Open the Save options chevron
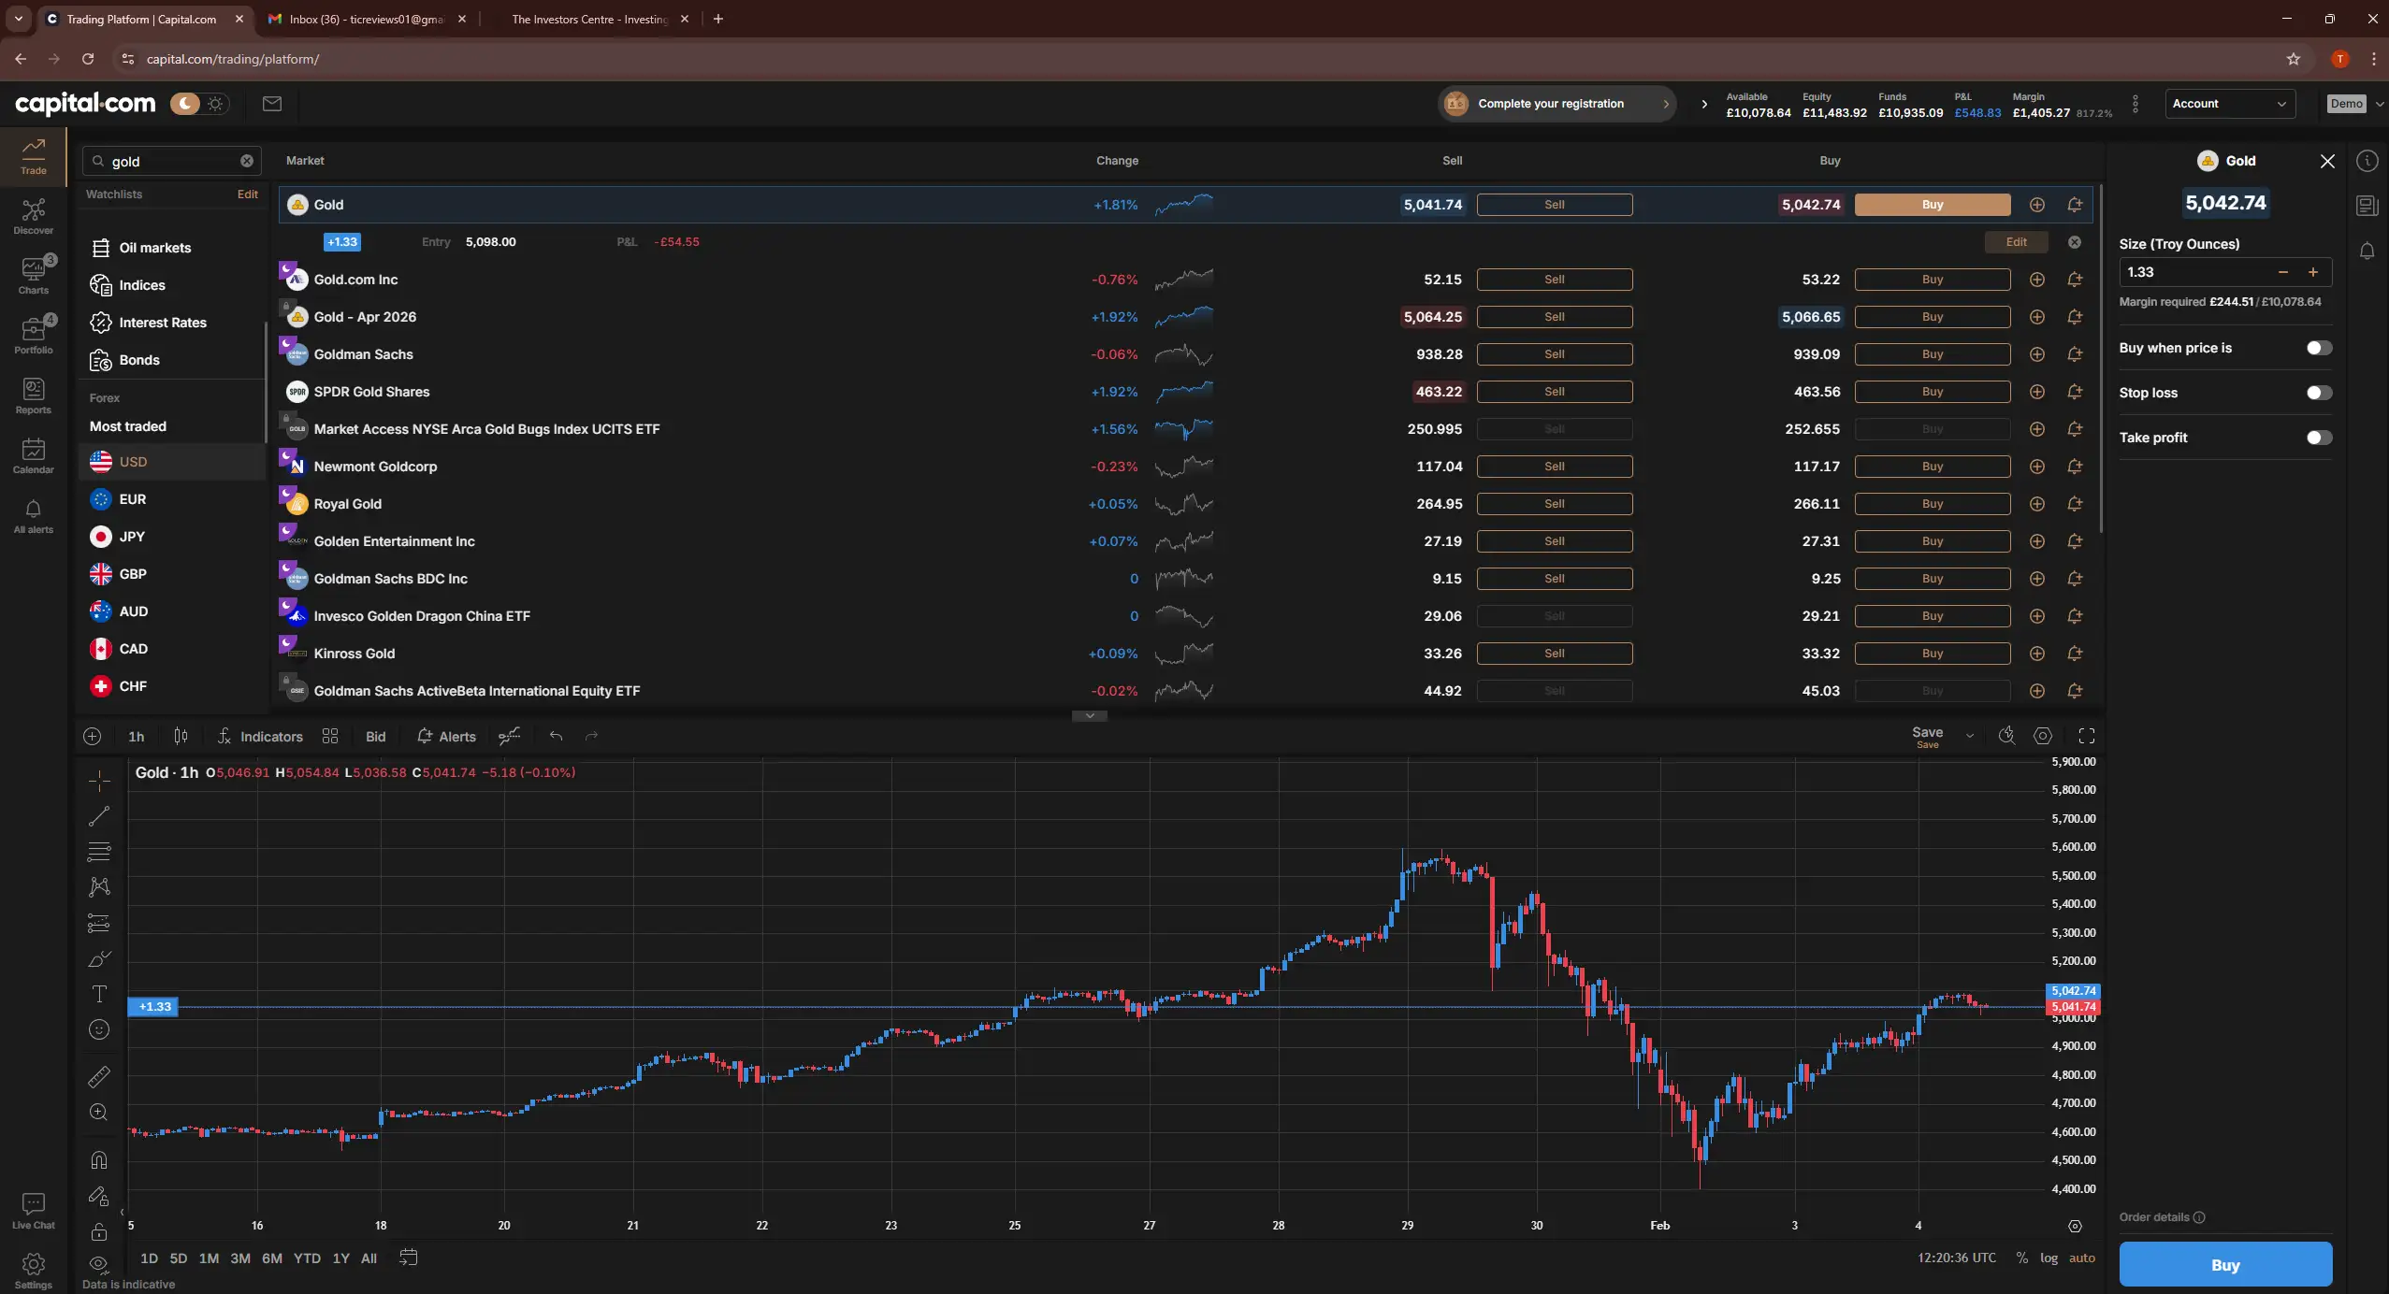Image resolution: width=2389 pixels, height=1294 pixels. pos(1969,735)
